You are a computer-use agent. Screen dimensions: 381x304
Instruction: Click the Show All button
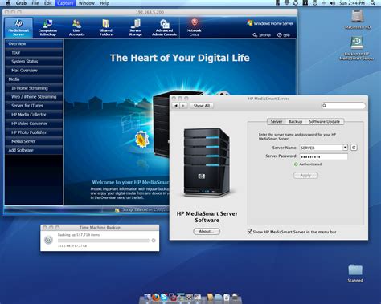[x=202, y=106]
